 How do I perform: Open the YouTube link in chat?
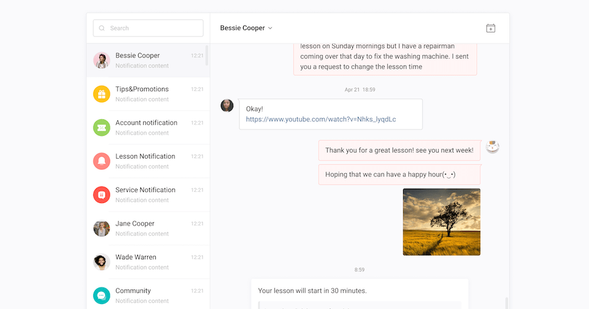(x=321, y=120)
